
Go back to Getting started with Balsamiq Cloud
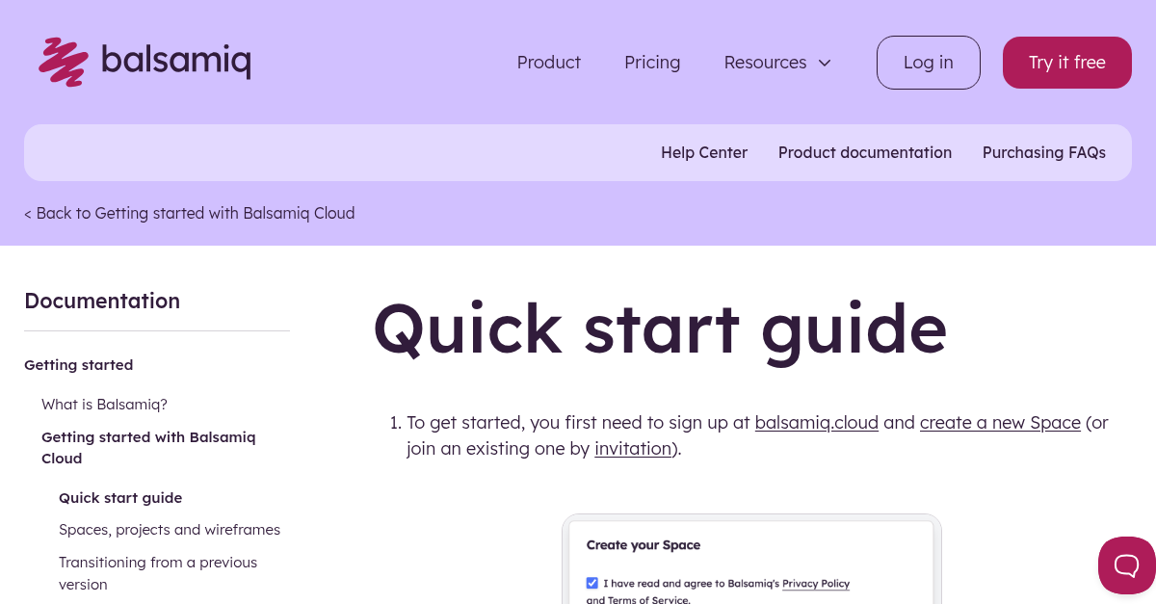(x=148, y=447)
